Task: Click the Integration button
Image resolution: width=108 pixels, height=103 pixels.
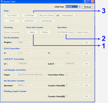Action: [x=68, y=16]
